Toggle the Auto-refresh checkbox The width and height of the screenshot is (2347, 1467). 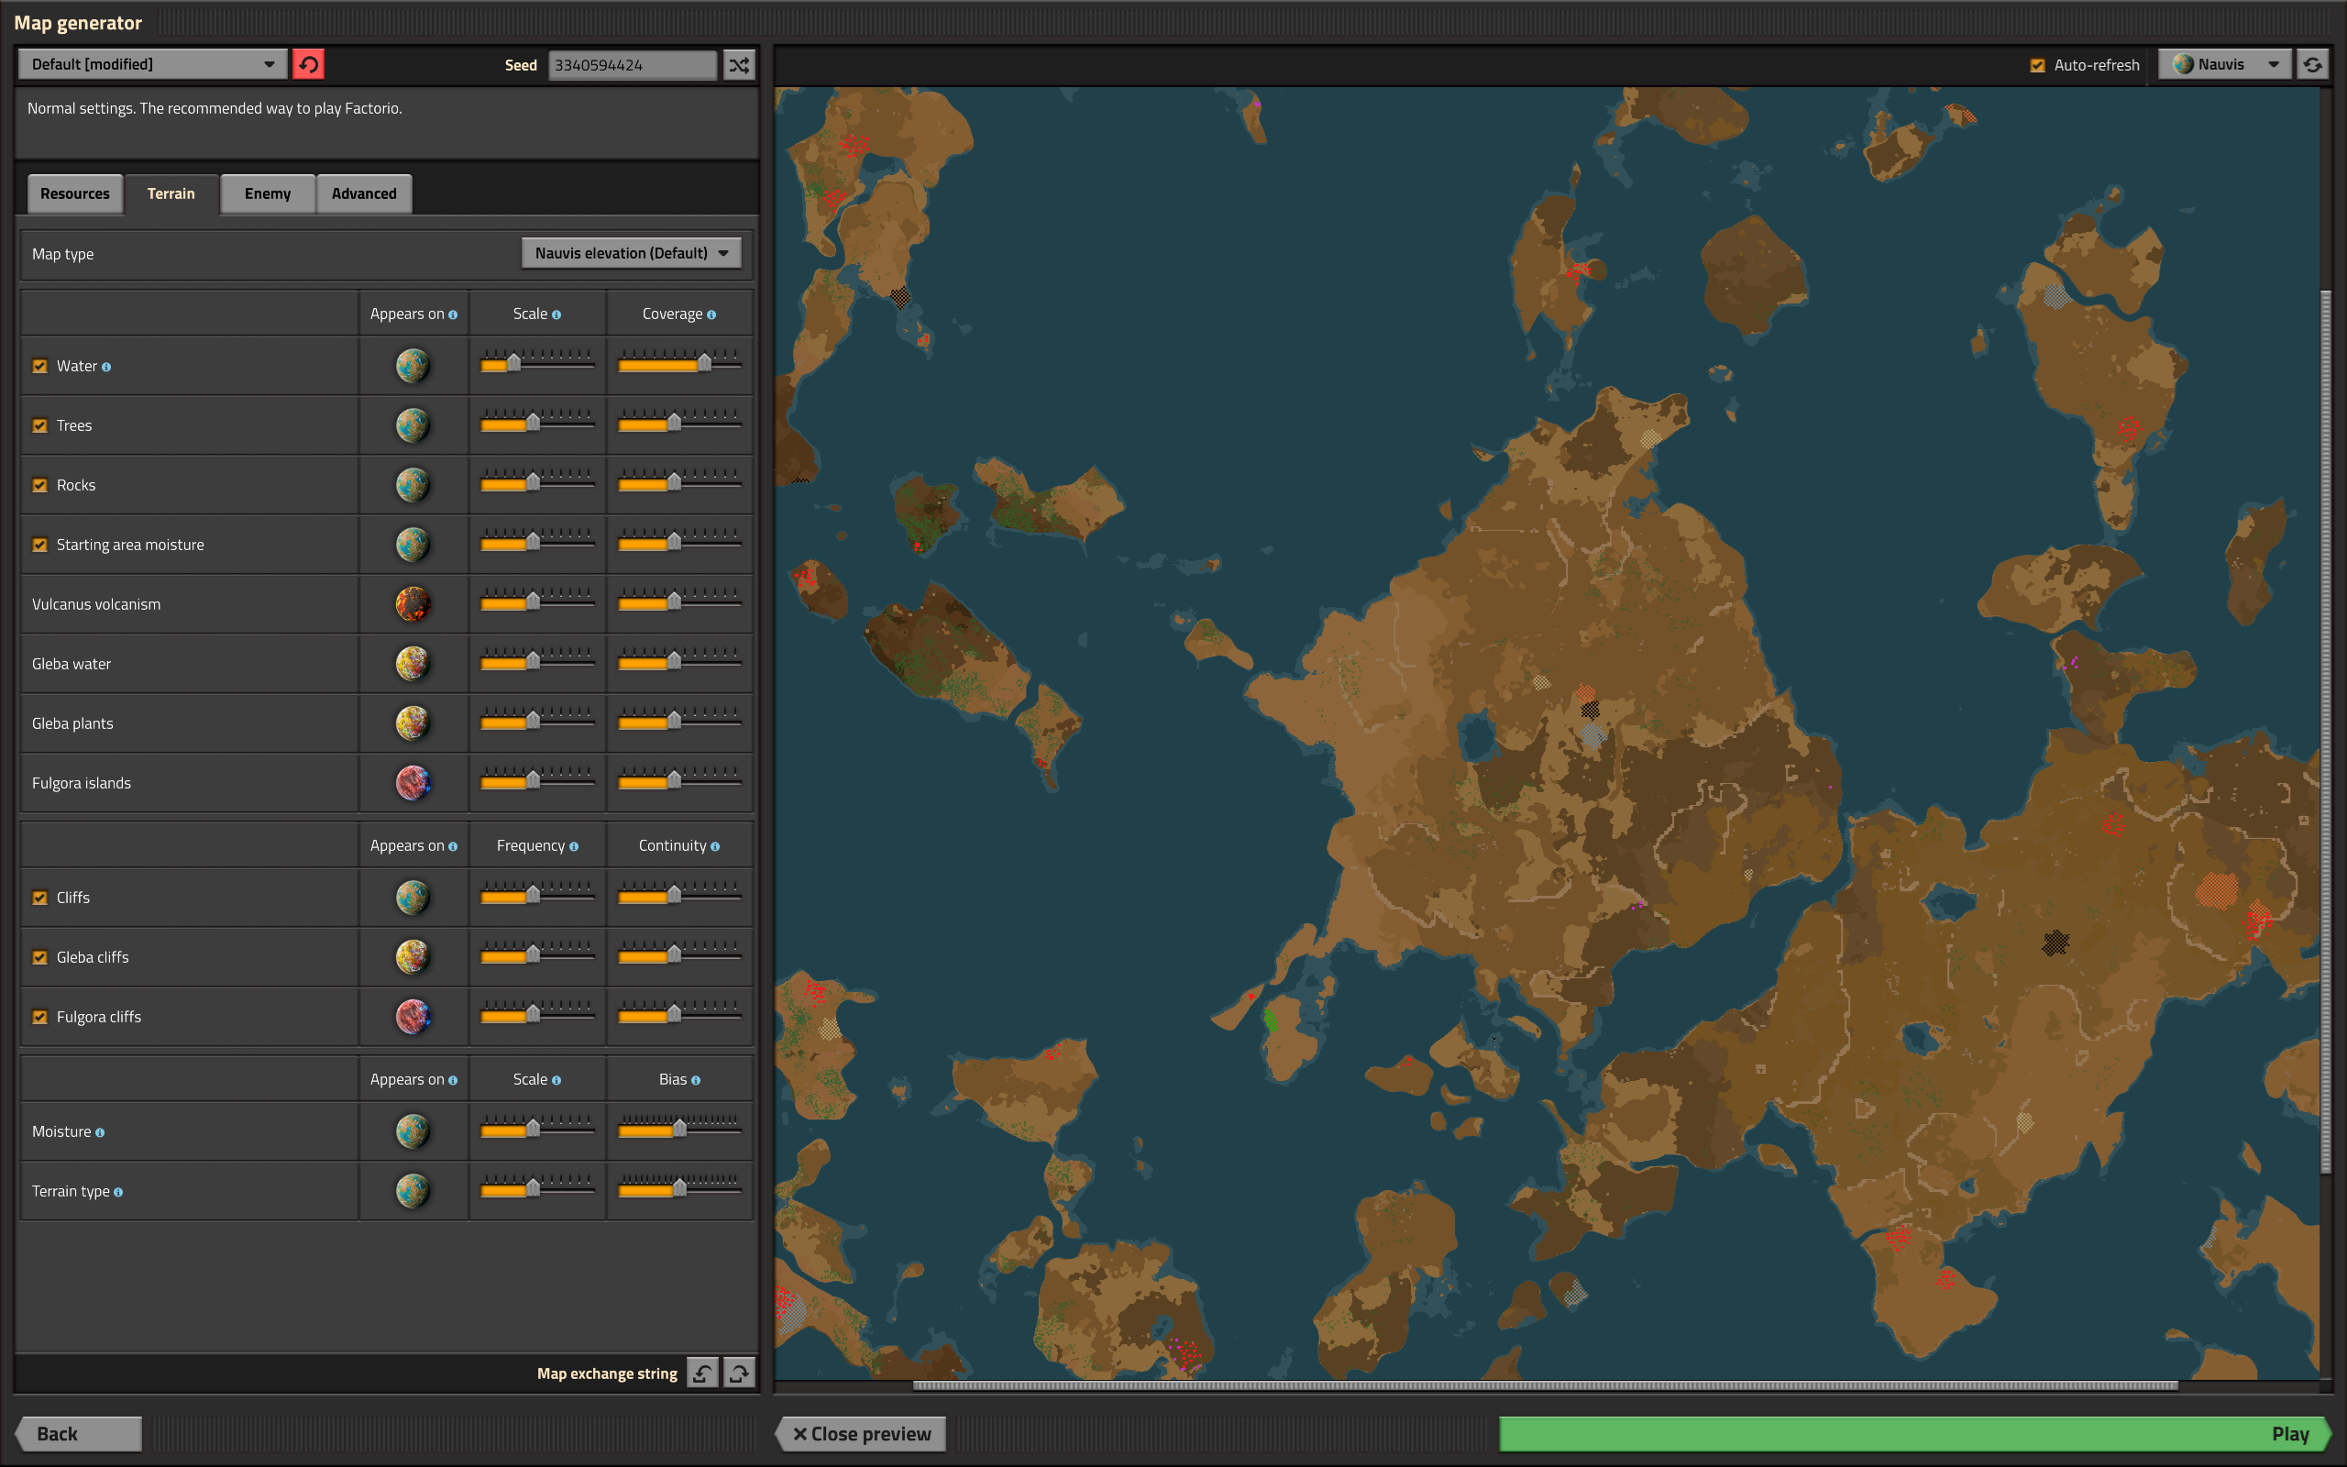pyautogui.click(x=2038, y=65)
